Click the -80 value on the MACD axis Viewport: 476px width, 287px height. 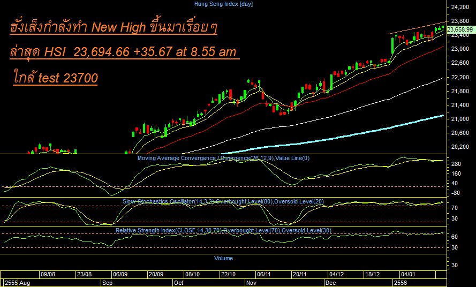(456, 193)
